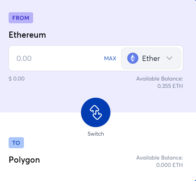Click the Ethereum diamond logo icon

click(133, 58)
